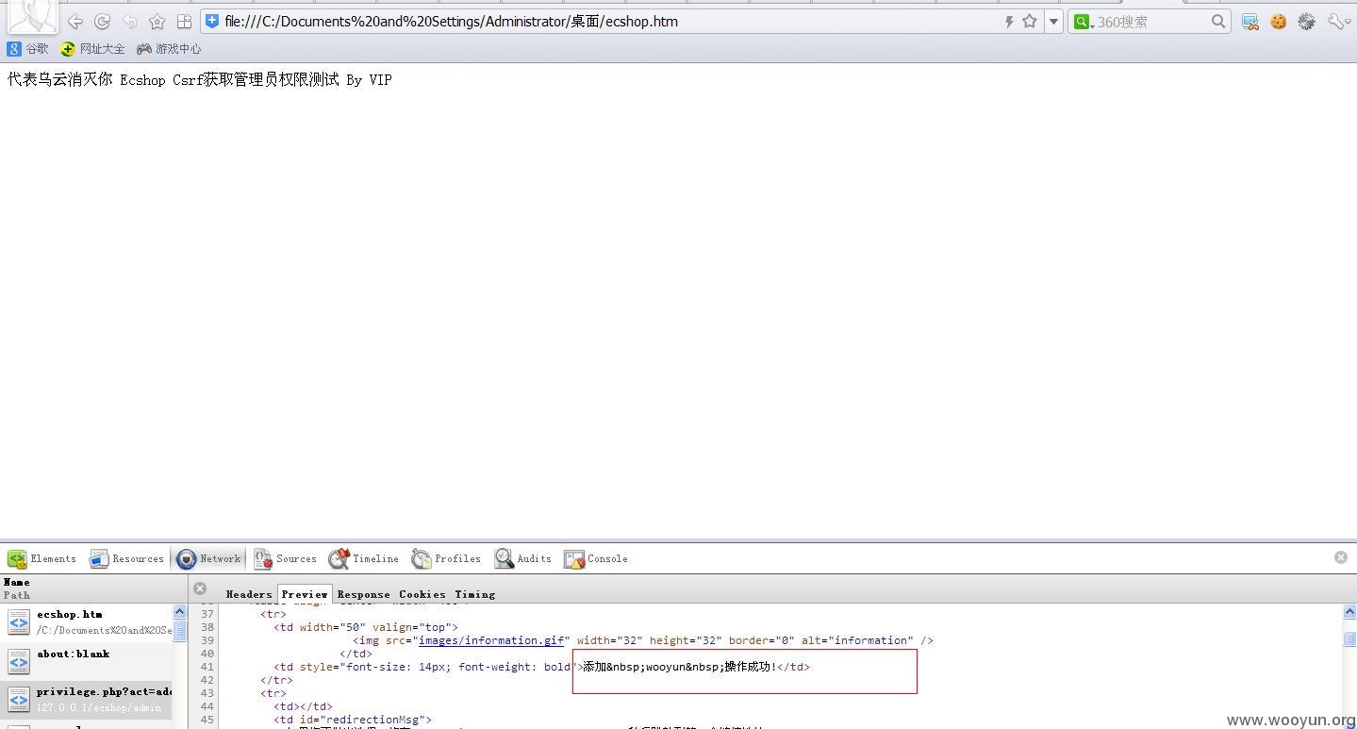Open the Audits devtools panel
Image resolution: width=1357 pixels, height=729 pixels.
[x=523, y=558]
